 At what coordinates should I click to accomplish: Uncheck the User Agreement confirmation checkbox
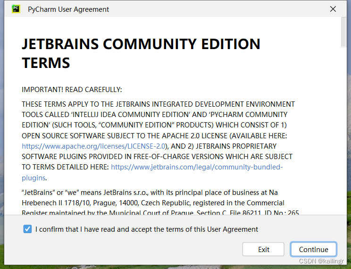pyautogui.click(x=27, y=229)
